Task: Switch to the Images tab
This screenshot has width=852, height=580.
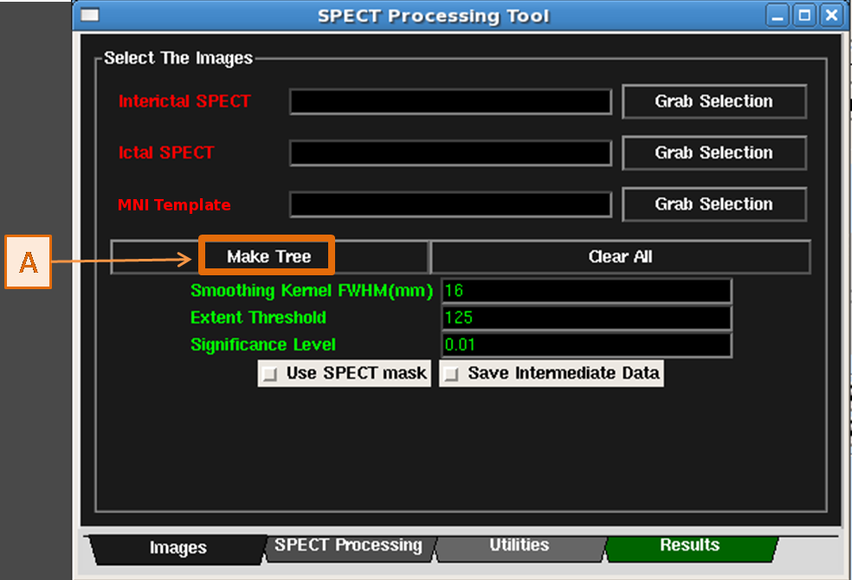Action: pos(177,548)
